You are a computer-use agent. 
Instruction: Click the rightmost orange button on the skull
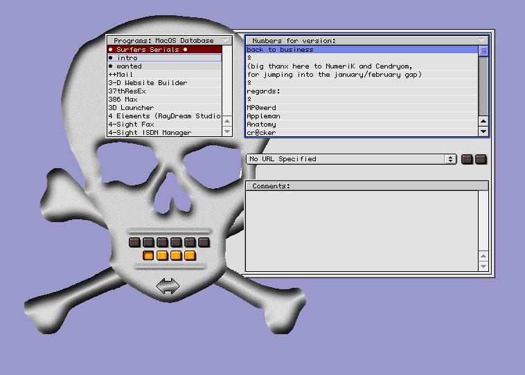[x=190, y=255]
